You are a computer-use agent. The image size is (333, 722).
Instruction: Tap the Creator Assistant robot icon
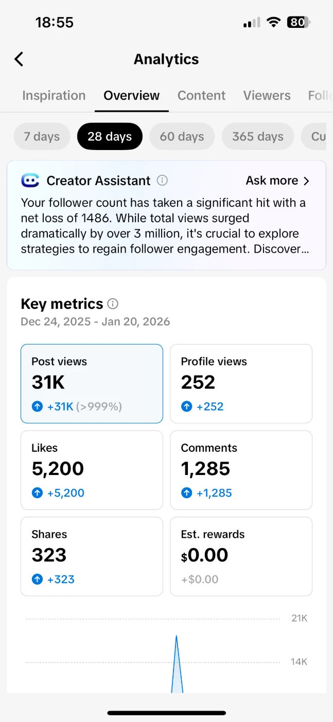tap(30, 180)
